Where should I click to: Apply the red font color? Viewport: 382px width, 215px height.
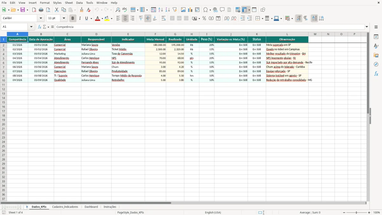[97, 18]
